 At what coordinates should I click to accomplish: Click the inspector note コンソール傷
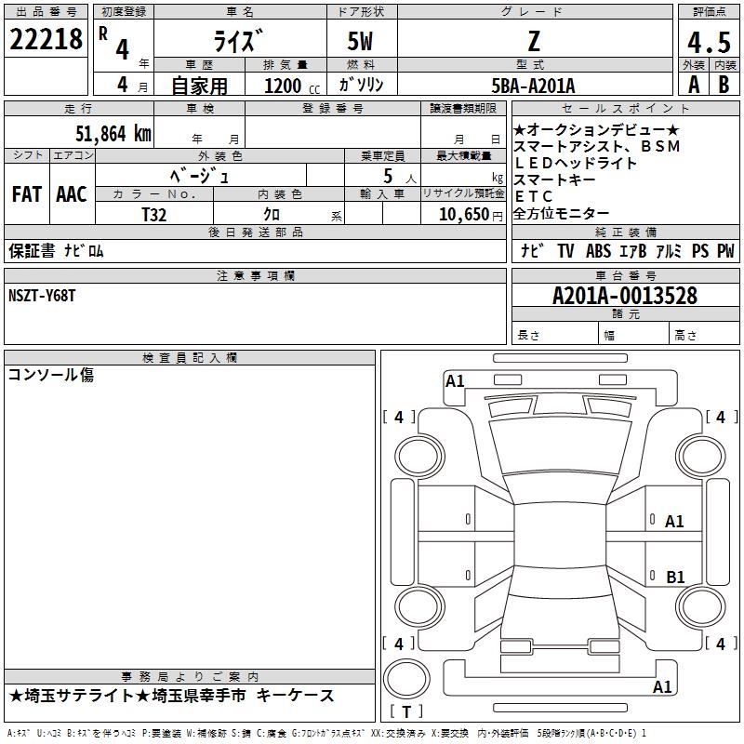pyautogui.click(x=51, y=375)
